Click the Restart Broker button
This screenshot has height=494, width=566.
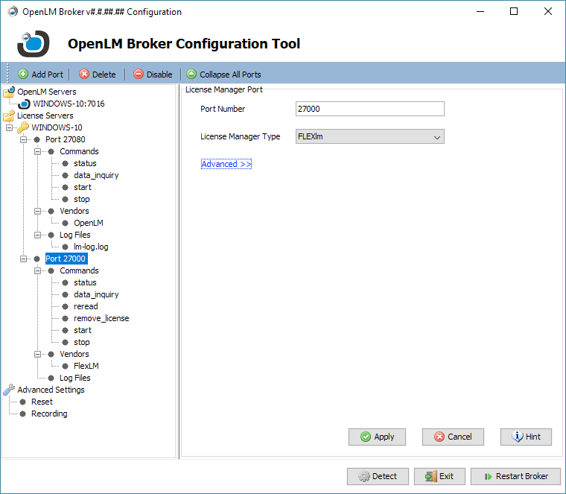(515, 476)
